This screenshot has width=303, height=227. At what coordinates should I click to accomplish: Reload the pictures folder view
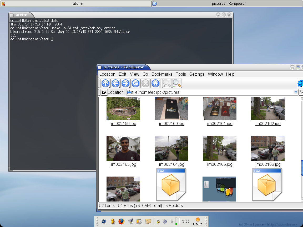coord(135,84)
